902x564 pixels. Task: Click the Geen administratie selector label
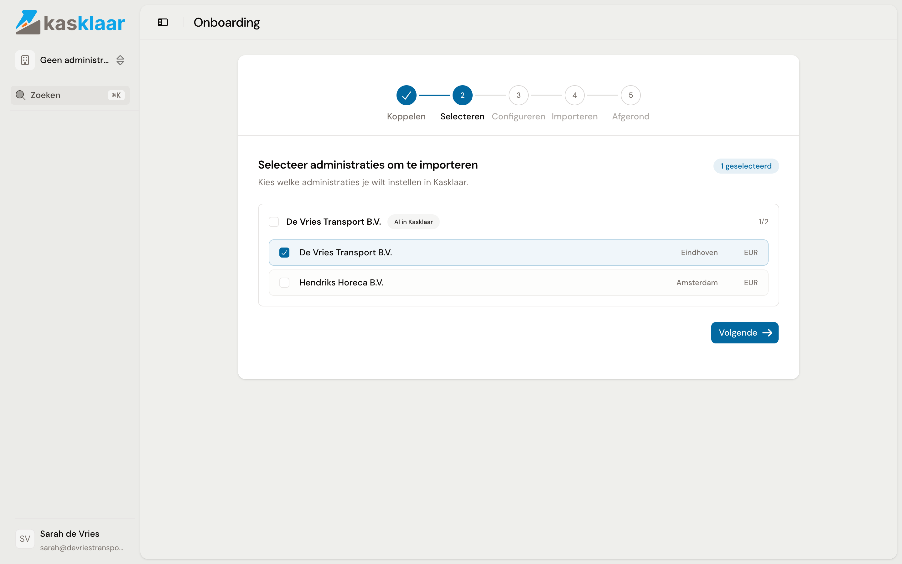pyautogui.click(x=75, y=60)
